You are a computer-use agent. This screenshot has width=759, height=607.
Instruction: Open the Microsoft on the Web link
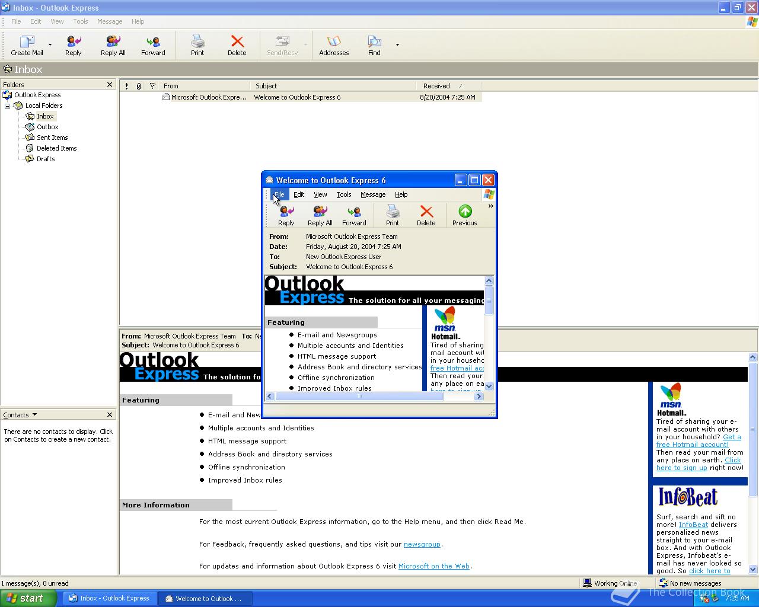point(433,566)
